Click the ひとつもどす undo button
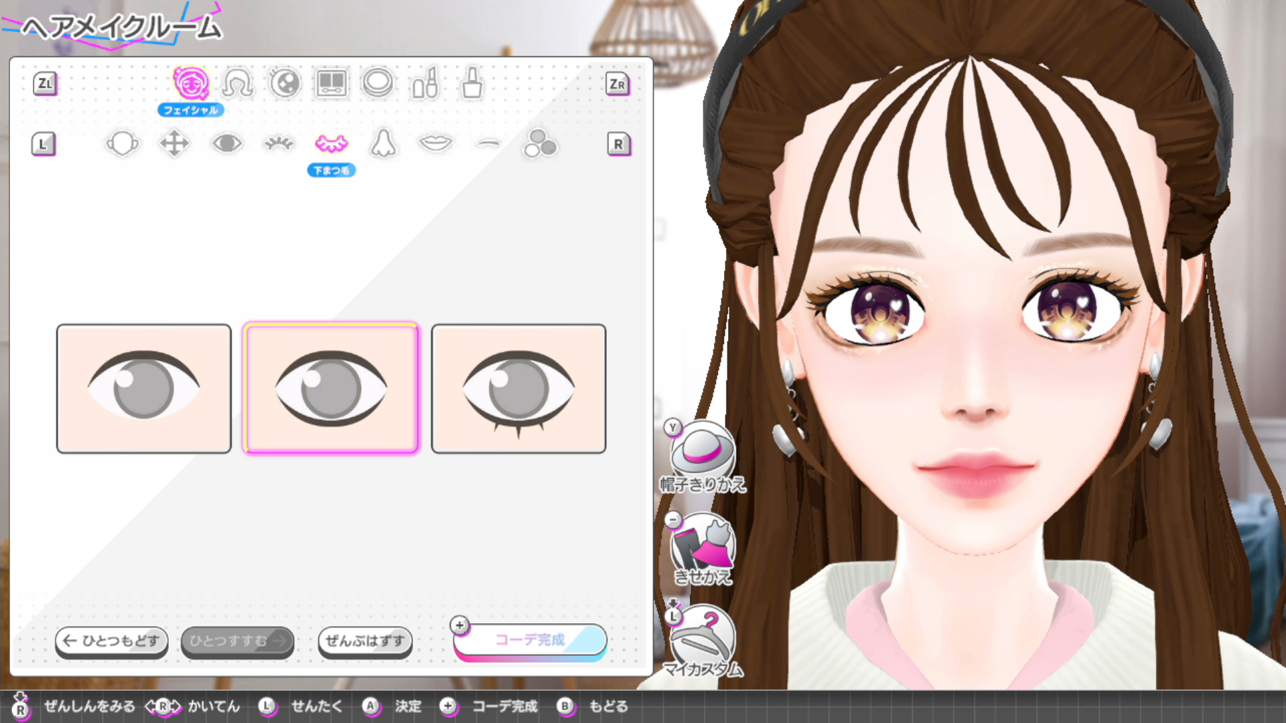The image size is (1286, 723). click(x=112, y=641)
